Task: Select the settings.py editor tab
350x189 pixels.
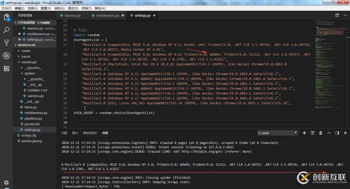Action: (142, 15)
